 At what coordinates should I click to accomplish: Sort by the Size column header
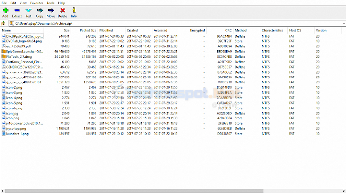(x=67, y=30)
